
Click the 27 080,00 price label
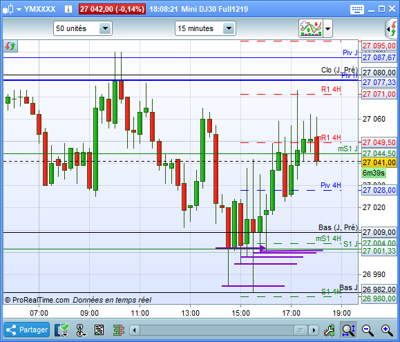pos(379,73)
